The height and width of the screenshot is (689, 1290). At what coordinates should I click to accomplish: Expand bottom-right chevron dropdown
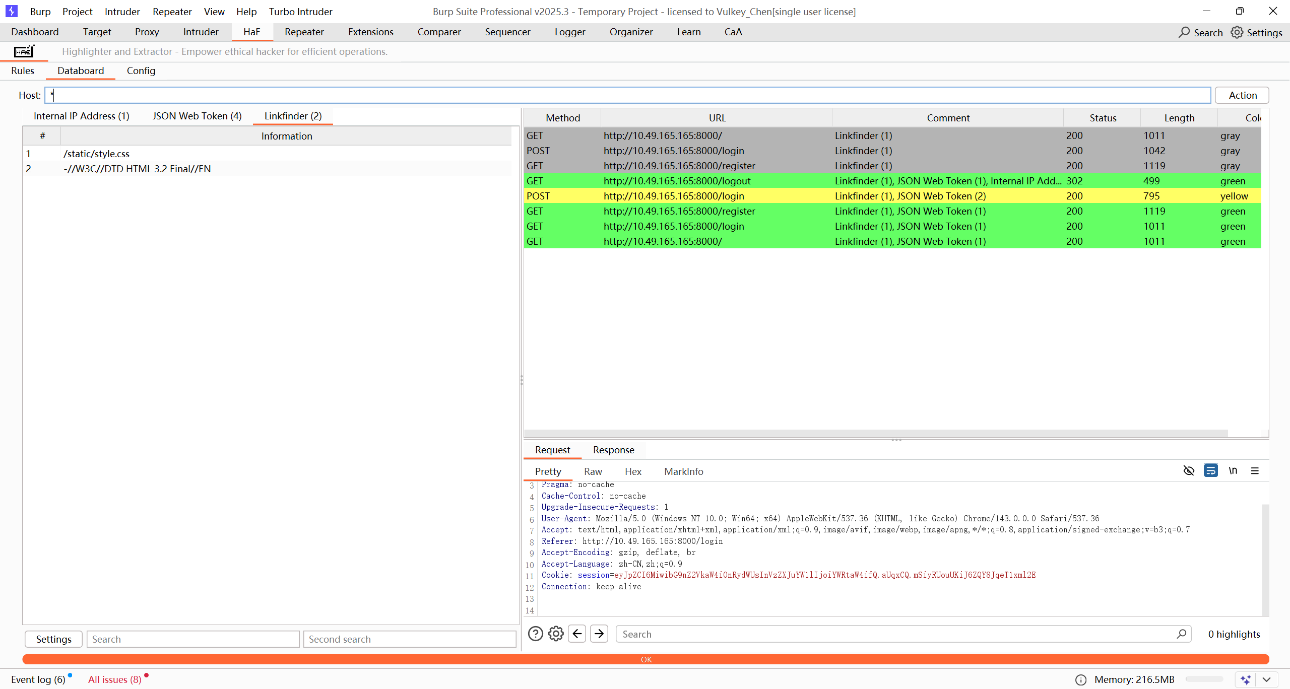[1267, 680]
